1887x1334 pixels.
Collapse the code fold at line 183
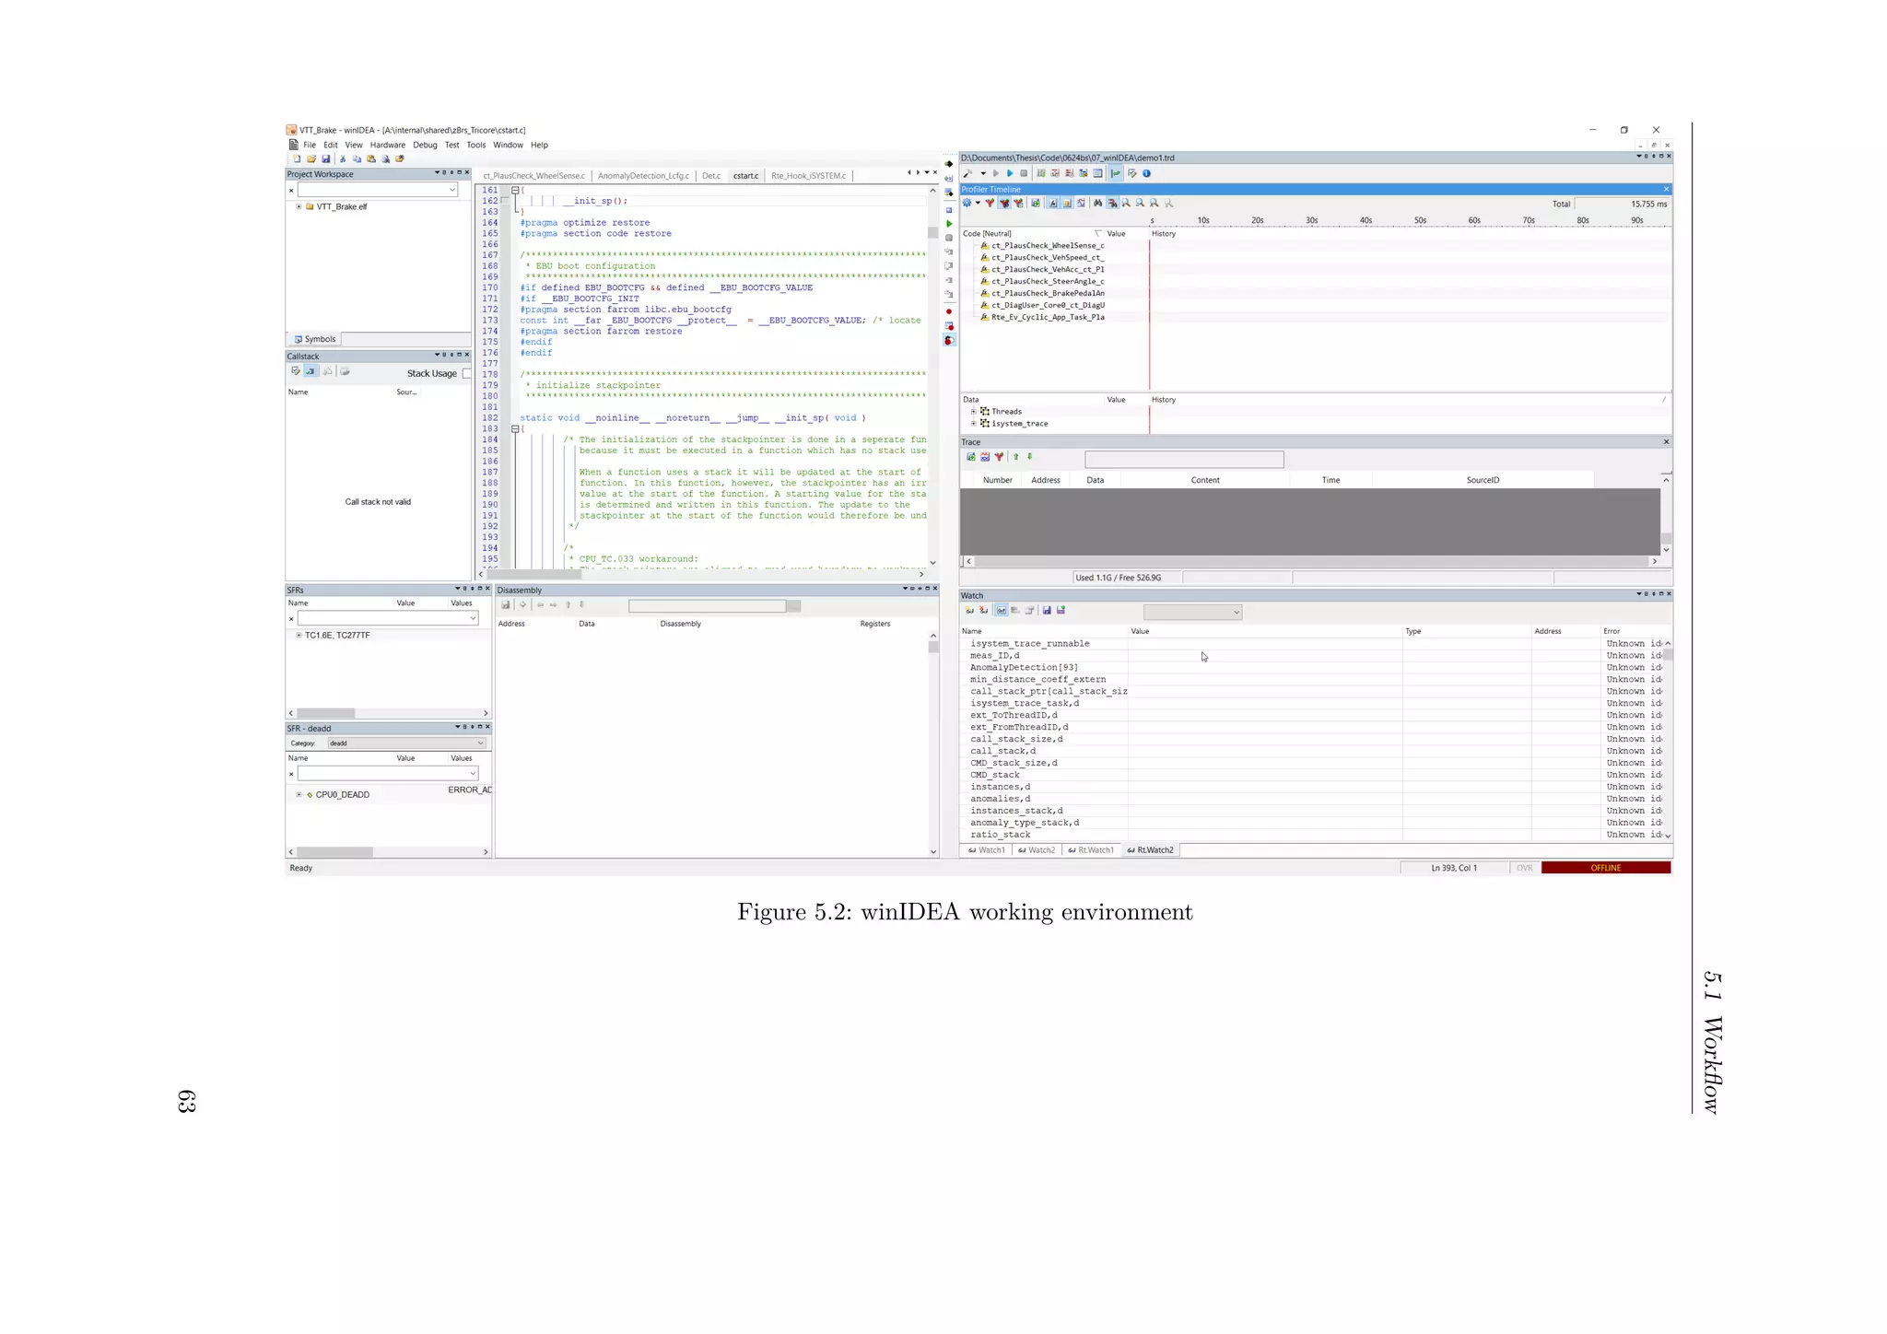pyautogui.click(x=515, y=429)
